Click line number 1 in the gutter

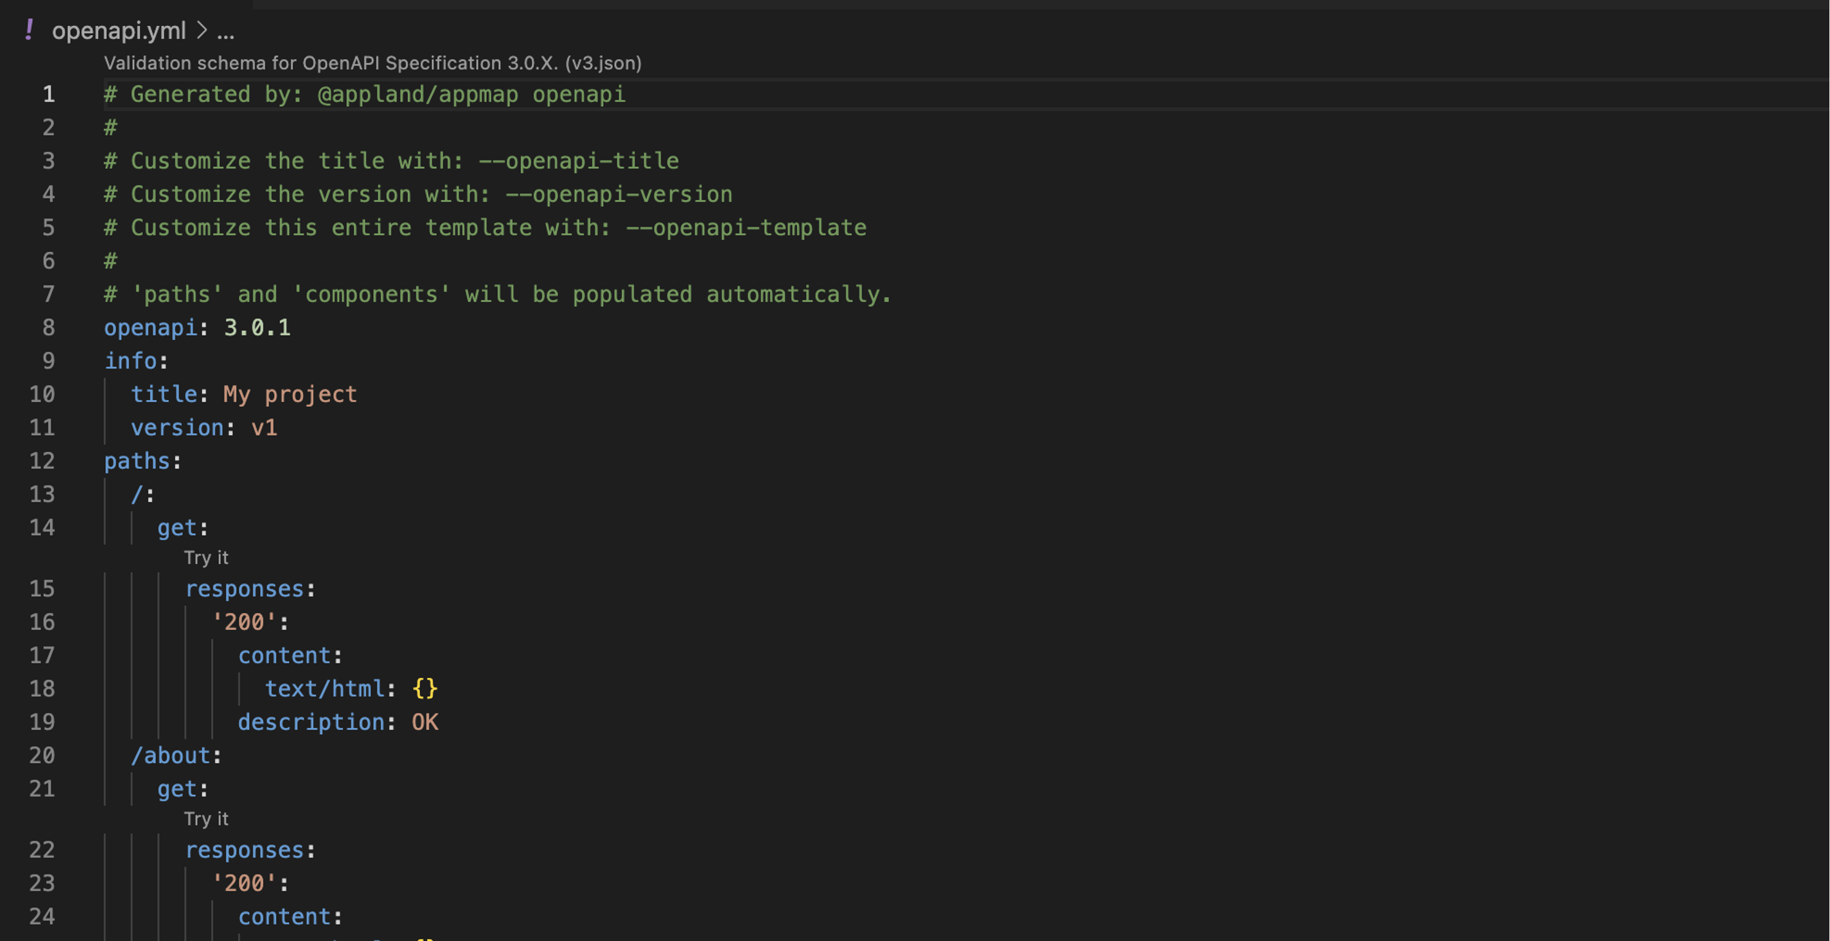pyautogui.click(x=48, y=94)
